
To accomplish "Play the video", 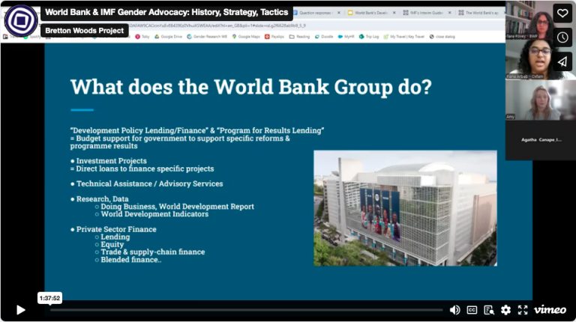I will 20,310.
